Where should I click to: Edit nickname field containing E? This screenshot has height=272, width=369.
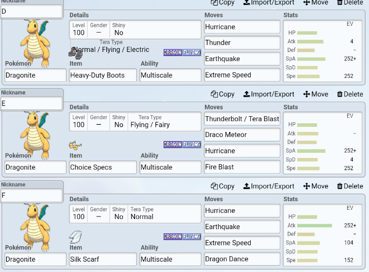[x=32, y=103]
